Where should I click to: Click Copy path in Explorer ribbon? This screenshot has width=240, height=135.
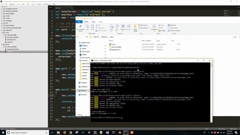point(100,28)
